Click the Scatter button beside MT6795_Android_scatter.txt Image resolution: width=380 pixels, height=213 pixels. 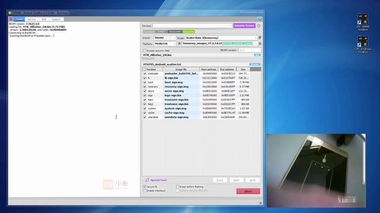click(x=255, y=64)
